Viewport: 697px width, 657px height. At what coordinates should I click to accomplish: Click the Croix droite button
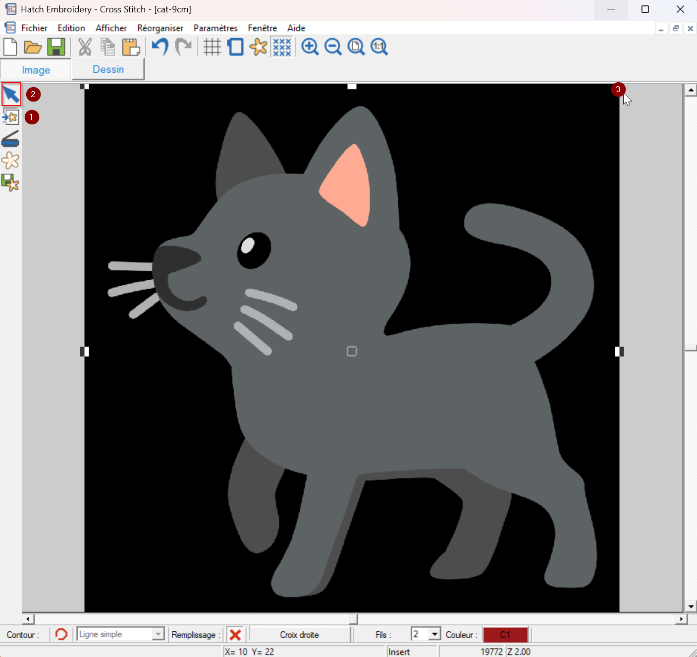pos(299,635)
